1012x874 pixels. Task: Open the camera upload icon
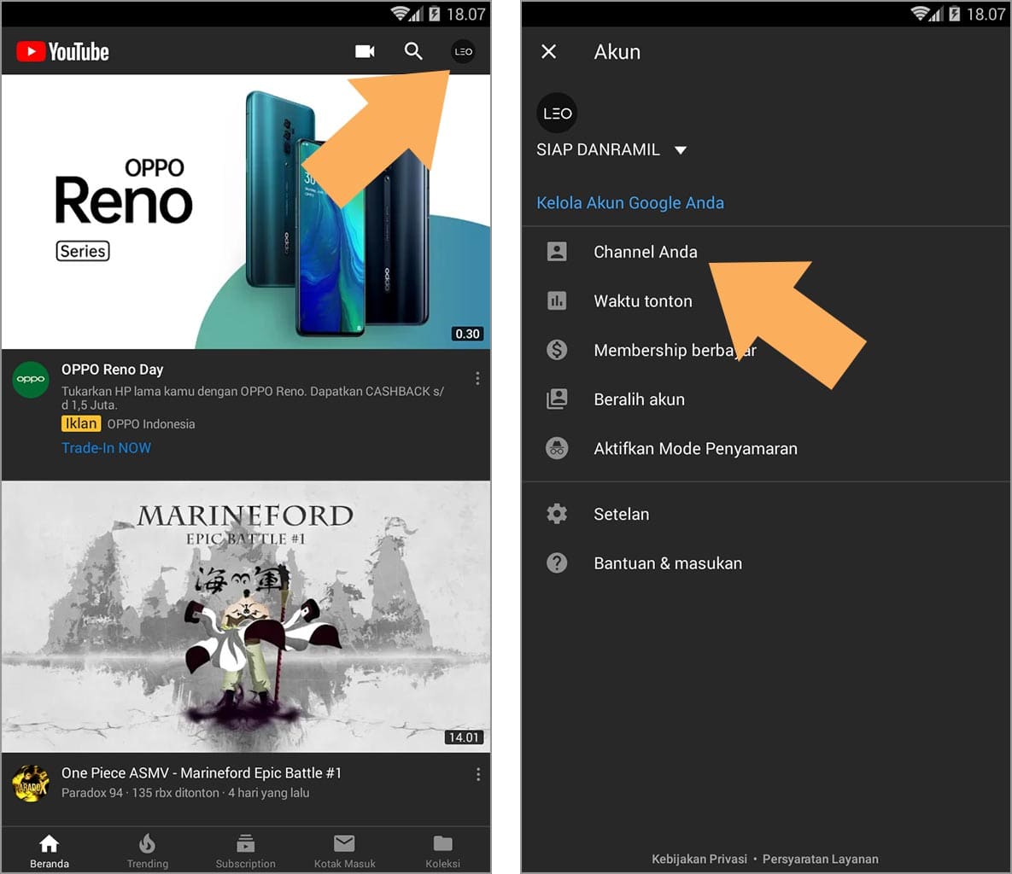point(365,51)
